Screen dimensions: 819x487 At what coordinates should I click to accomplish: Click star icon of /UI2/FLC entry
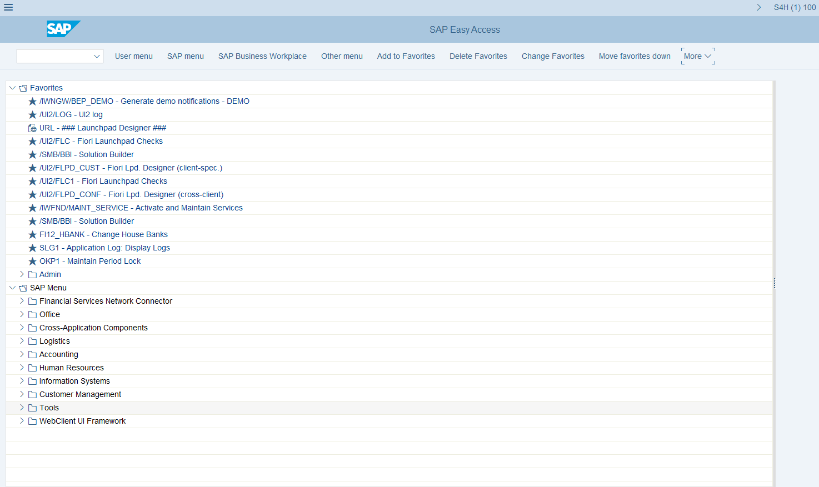(32, 142)
